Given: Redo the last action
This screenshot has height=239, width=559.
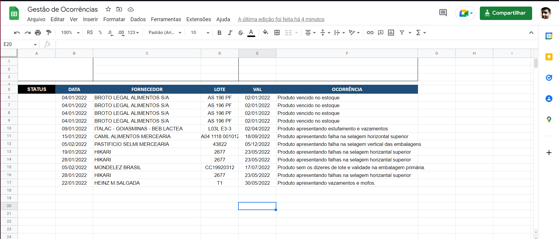Looking at the screenshot, I should [x=27, y=33].
